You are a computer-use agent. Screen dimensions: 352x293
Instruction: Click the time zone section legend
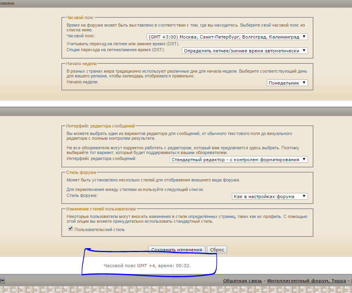coord(80,17)
